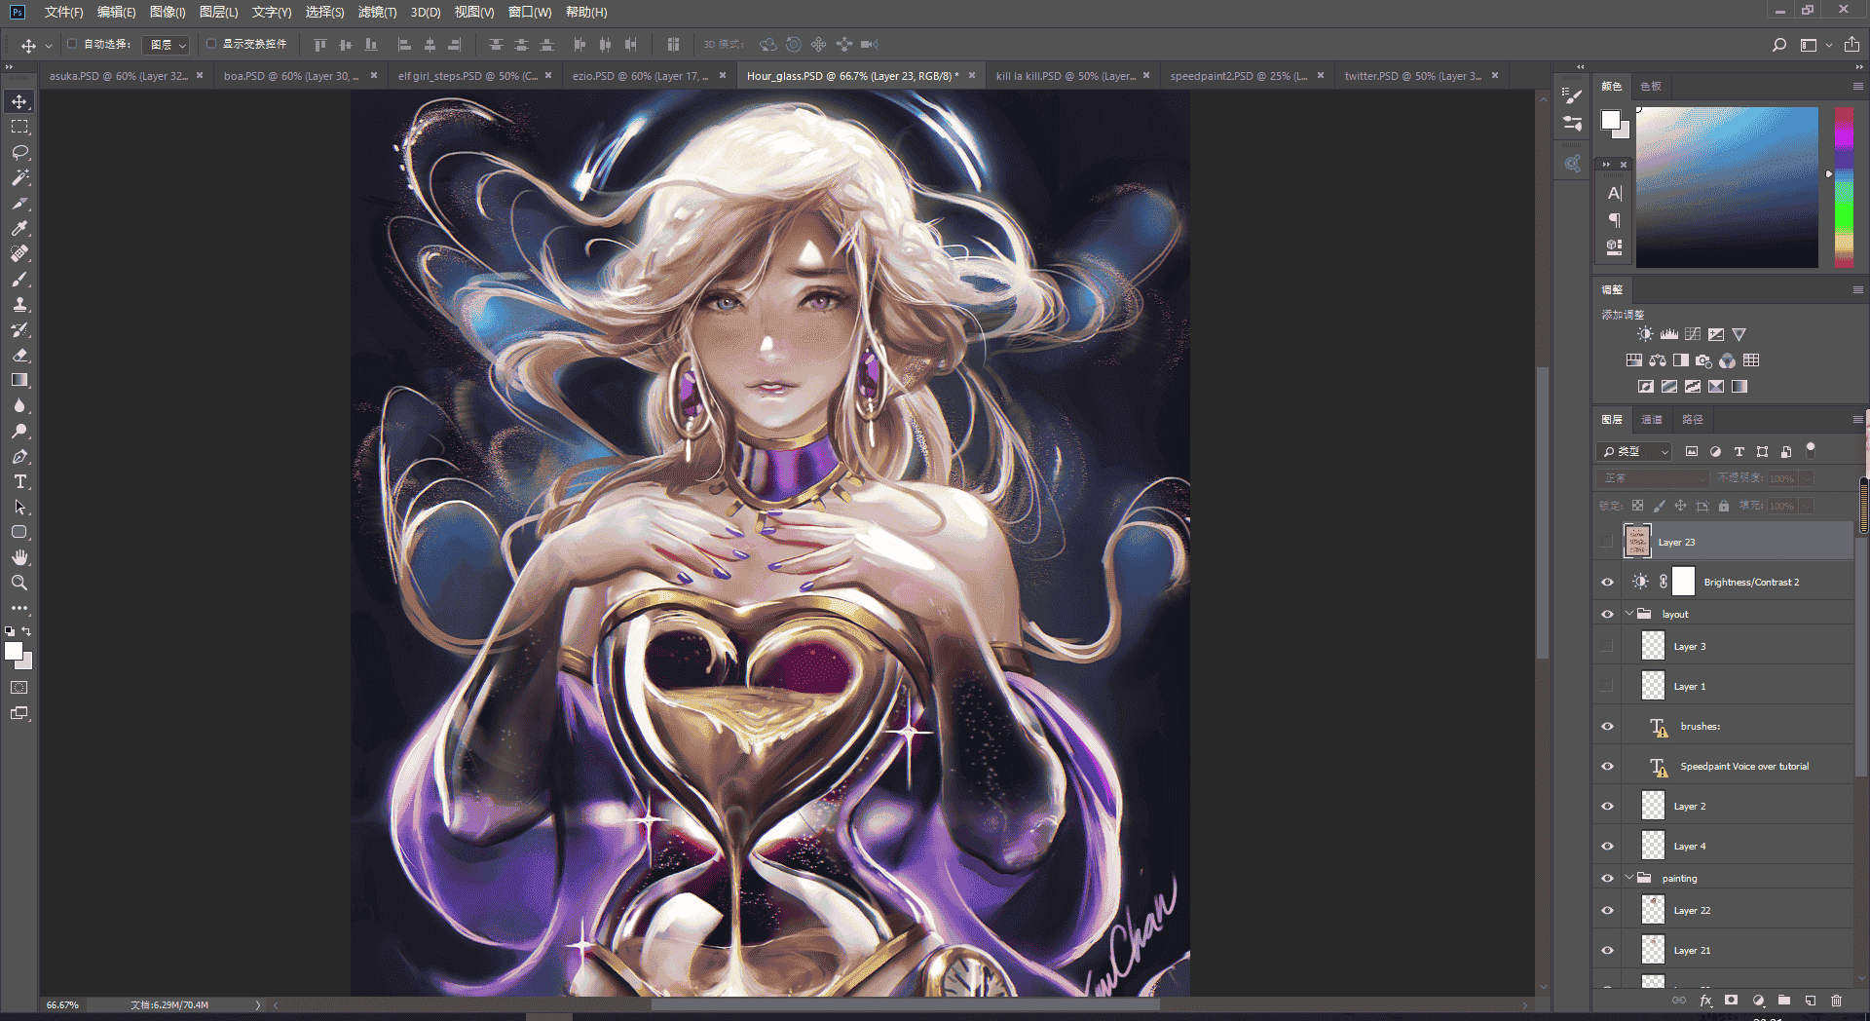Select the Zoom tool
The image size is (1870, 1021).
pyautogui.click(x=19, y=583)
